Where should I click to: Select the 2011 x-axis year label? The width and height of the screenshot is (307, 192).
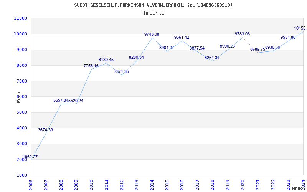click(x=106, y=185)
